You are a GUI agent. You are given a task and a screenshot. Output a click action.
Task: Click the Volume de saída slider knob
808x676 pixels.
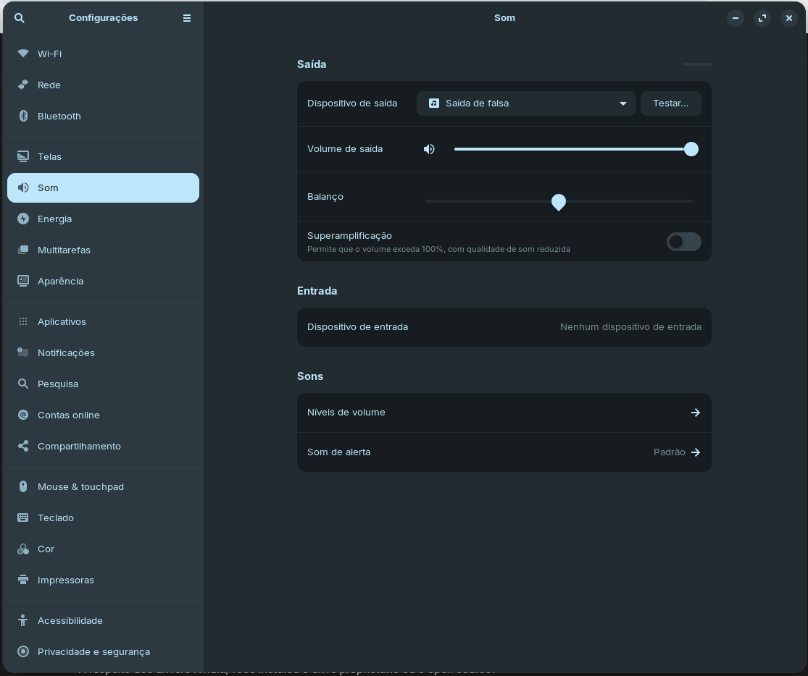pos(691,149)
